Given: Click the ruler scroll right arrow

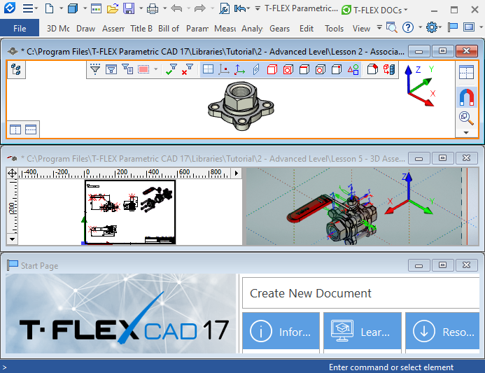Looking at the screenshot, I should click(237, 173).
